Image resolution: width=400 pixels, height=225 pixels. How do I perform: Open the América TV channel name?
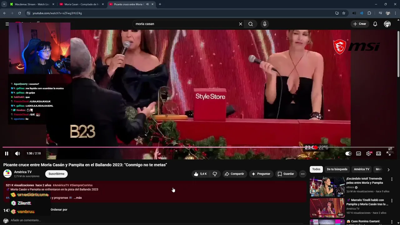(x=23, y=172)
